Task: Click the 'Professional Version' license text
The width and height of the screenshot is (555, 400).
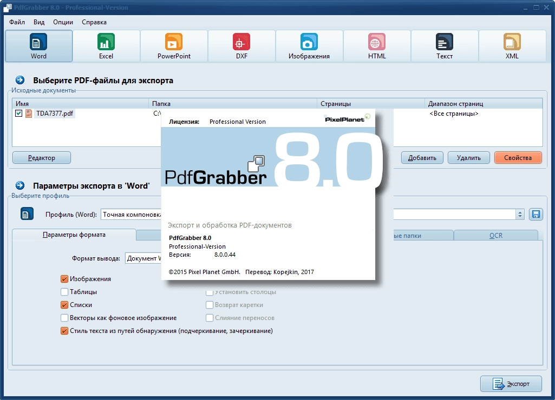Action: point(238,122)
